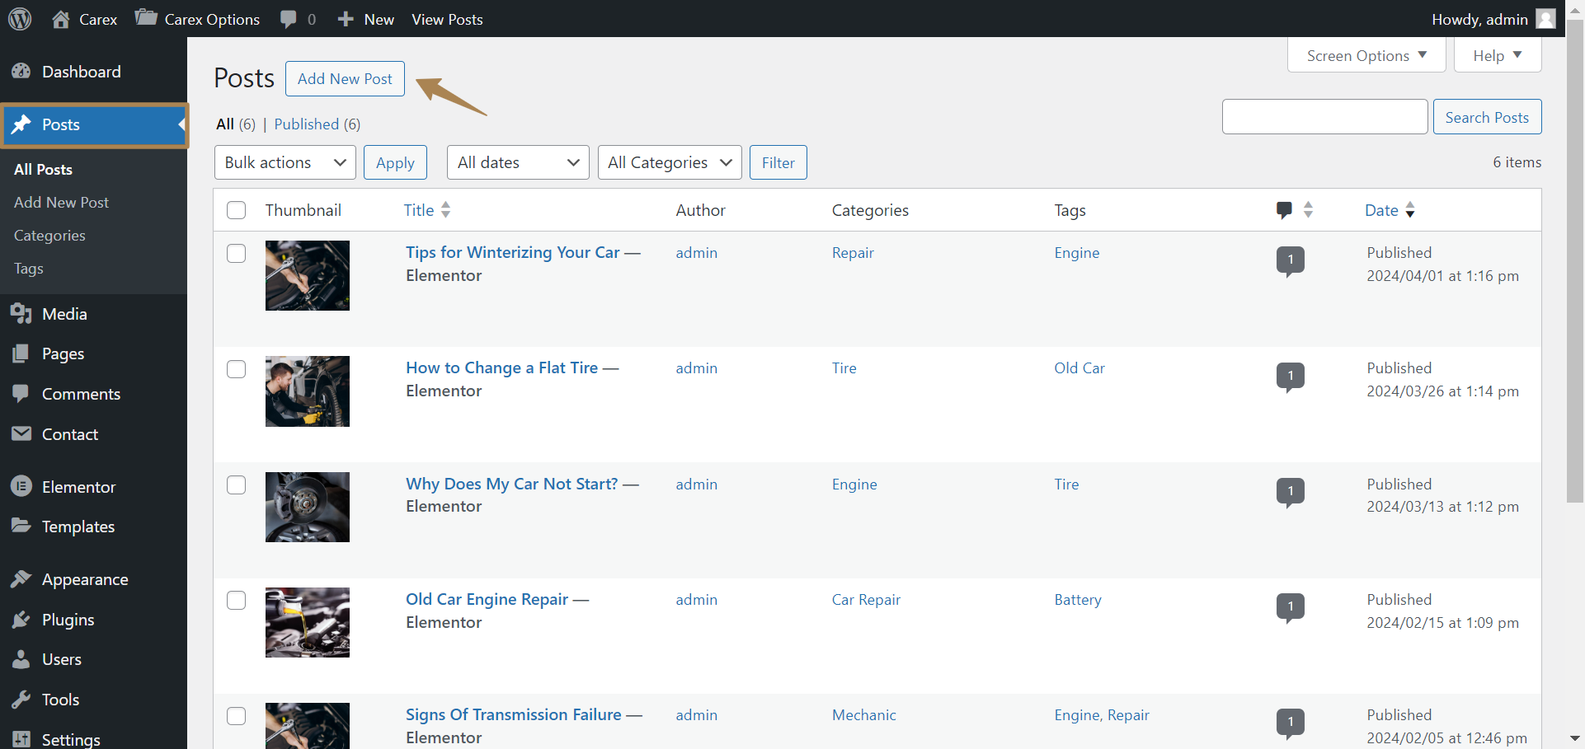This screenshot has width=1585, height=749.
Task: Open Add New Post submenu item
Action: (61, 202)
